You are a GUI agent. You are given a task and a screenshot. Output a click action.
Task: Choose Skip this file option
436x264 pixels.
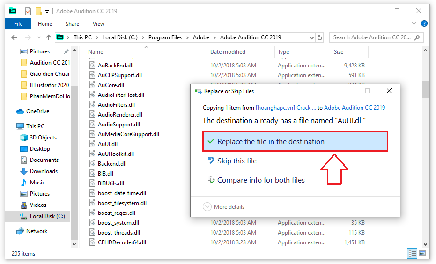(x=236, y=161)
